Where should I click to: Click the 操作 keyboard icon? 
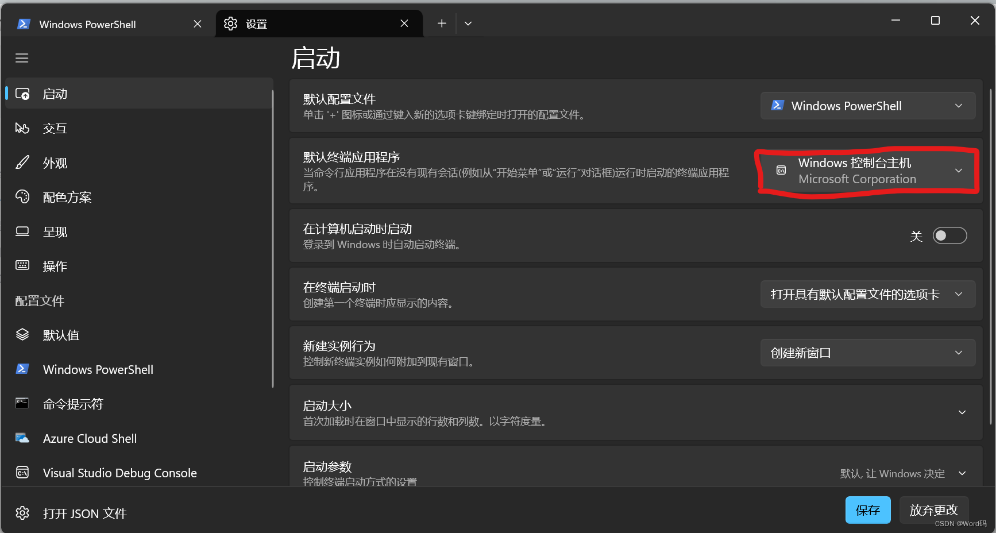[22, 265]
